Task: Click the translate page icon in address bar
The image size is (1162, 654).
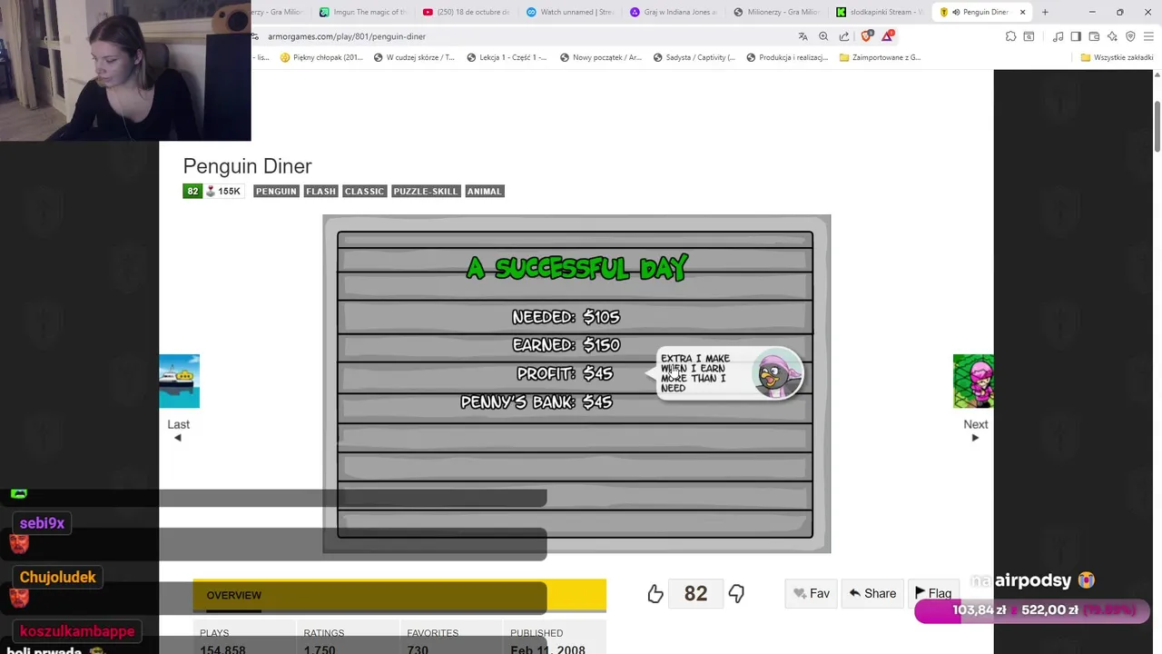Action: click(803, 36)
